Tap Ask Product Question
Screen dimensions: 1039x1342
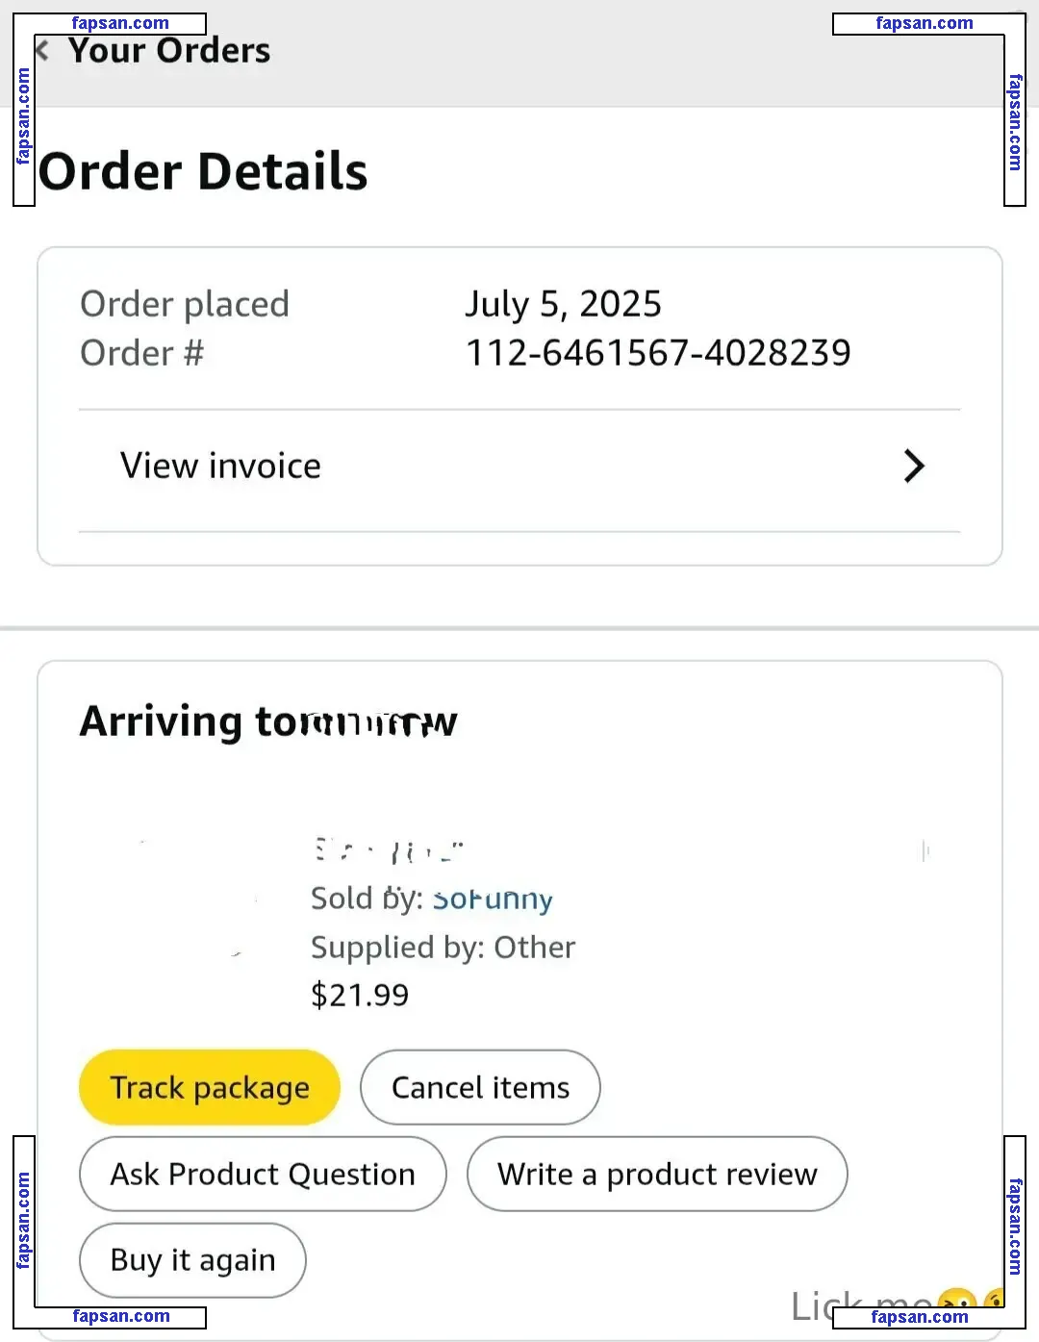pyautogui.click(x=263, y=1174)
